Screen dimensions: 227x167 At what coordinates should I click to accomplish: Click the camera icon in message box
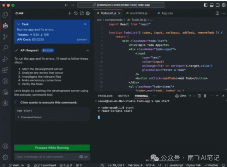[81, 157]
